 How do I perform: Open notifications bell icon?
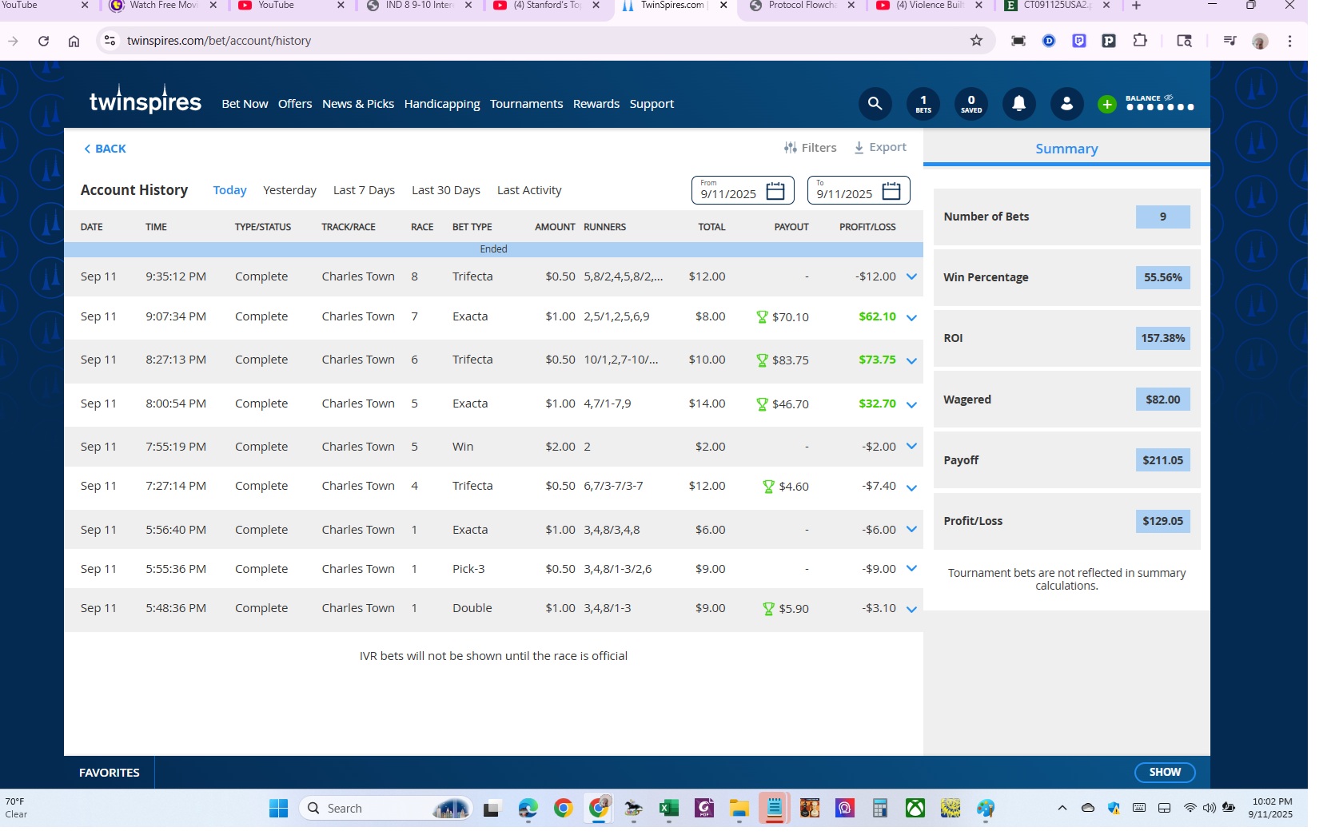pyautogui.click(x=1019, y=104)
